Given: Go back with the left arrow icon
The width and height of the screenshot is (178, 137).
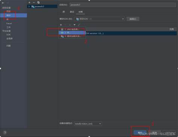Looking at the screenshot, I should [x=3, y=3].
